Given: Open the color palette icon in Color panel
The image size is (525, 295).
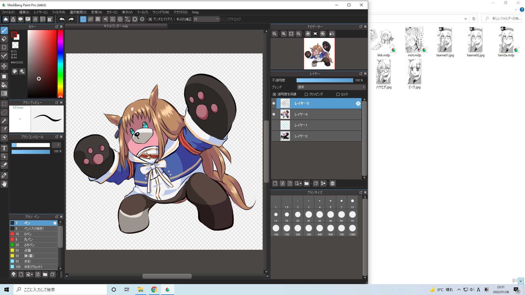Looking at the screenshot, I should (x=15, y=71).
